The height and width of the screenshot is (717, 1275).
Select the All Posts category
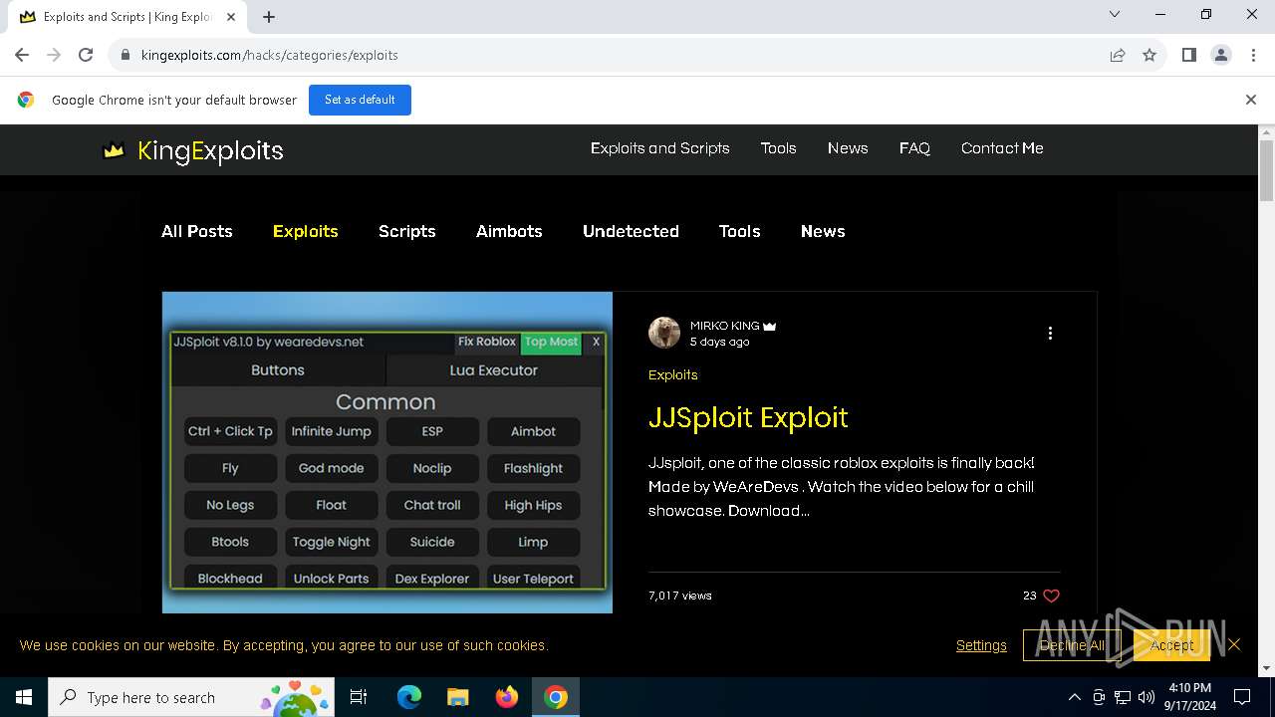pos(197,231)
